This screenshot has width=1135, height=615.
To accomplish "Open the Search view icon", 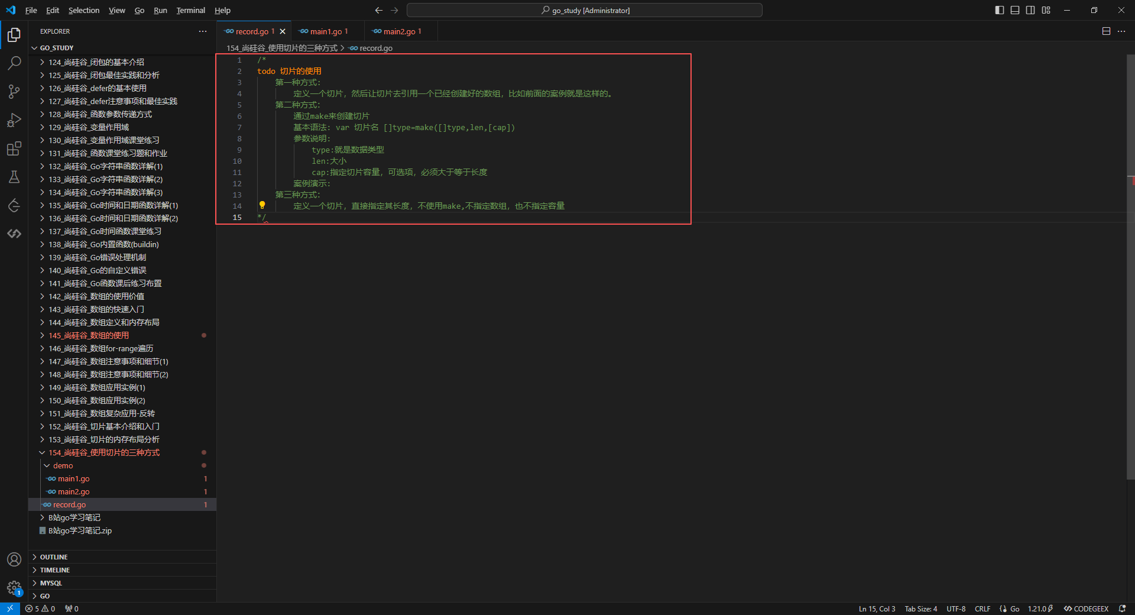I will tap(14, 63).
